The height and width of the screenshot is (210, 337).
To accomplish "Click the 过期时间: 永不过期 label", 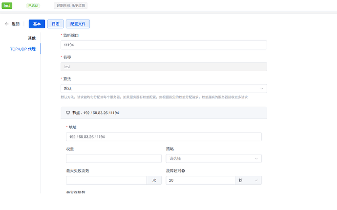I will coord(71,5).
